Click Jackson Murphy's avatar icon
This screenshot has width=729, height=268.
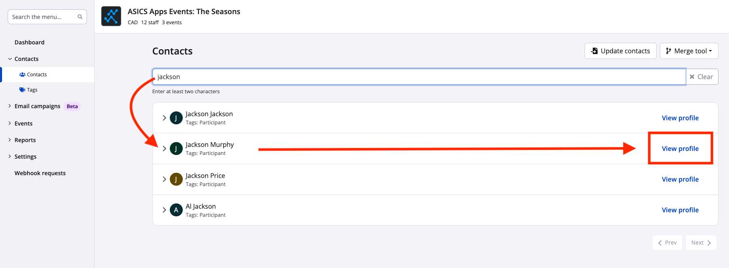click(x=176, y=149)
